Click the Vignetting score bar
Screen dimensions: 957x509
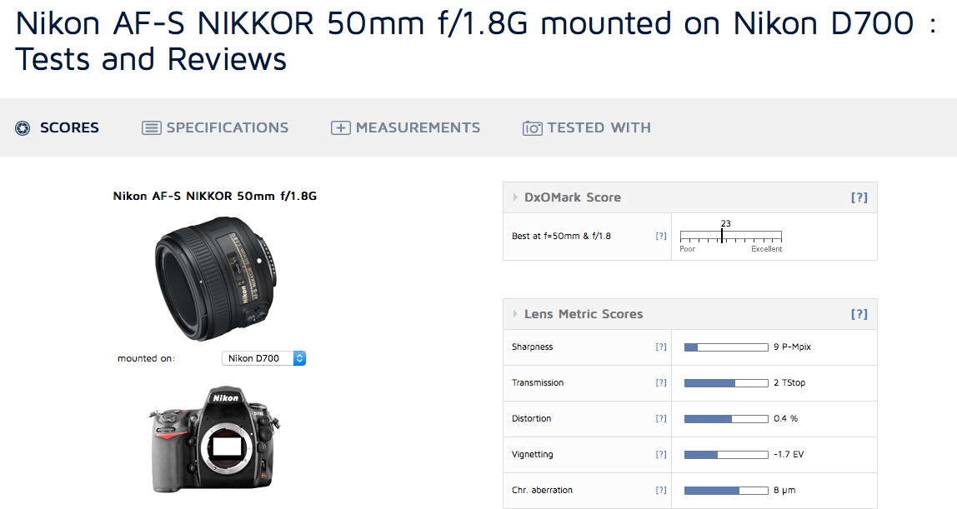tap(726, 455)
